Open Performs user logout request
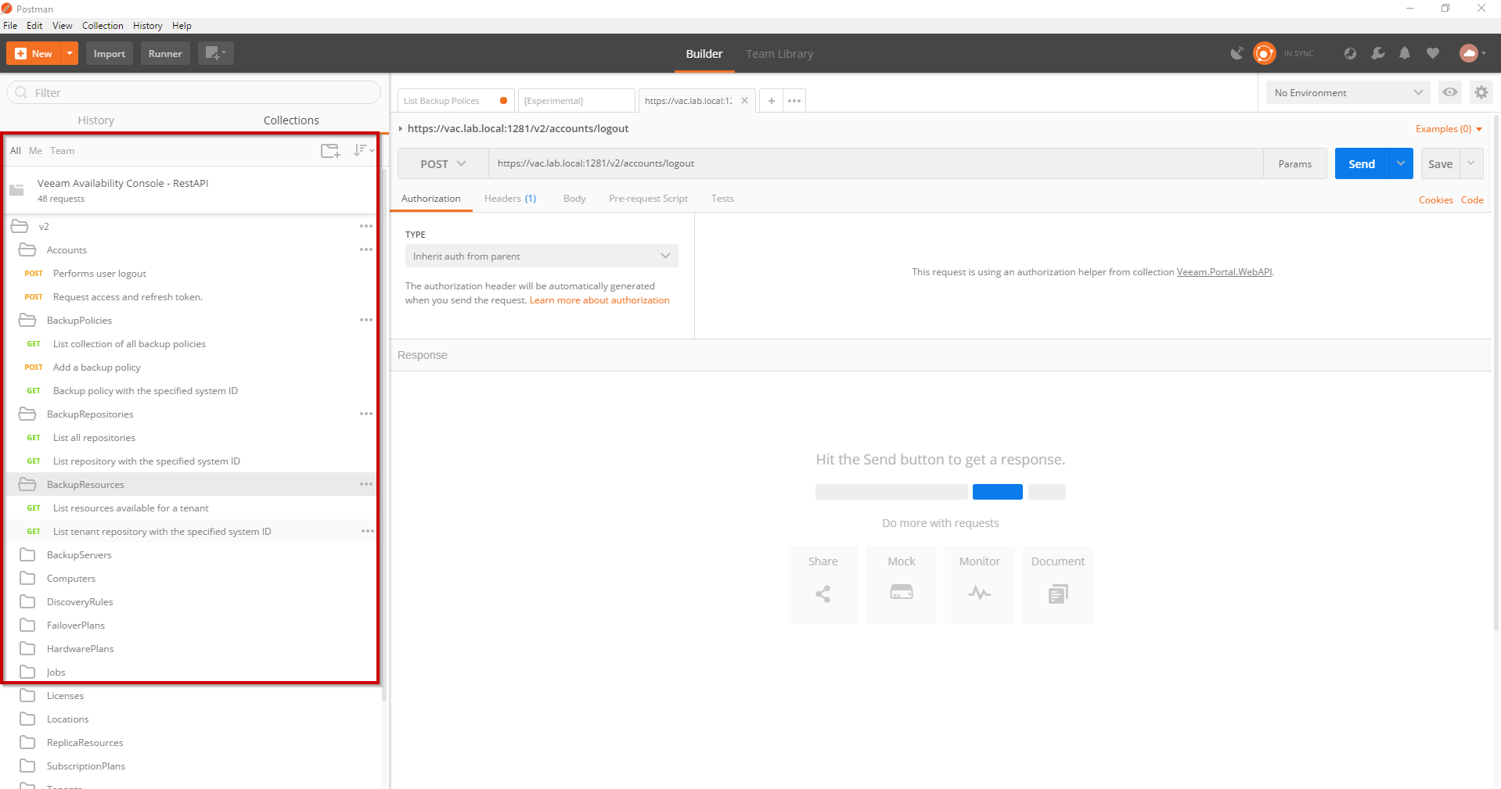Image resolution: width=1501 pixels, height=789 pixels. 99,273
